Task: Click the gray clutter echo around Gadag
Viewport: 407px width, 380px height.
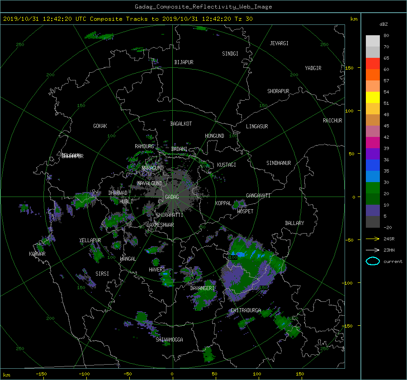Action: tap(175, 193)
